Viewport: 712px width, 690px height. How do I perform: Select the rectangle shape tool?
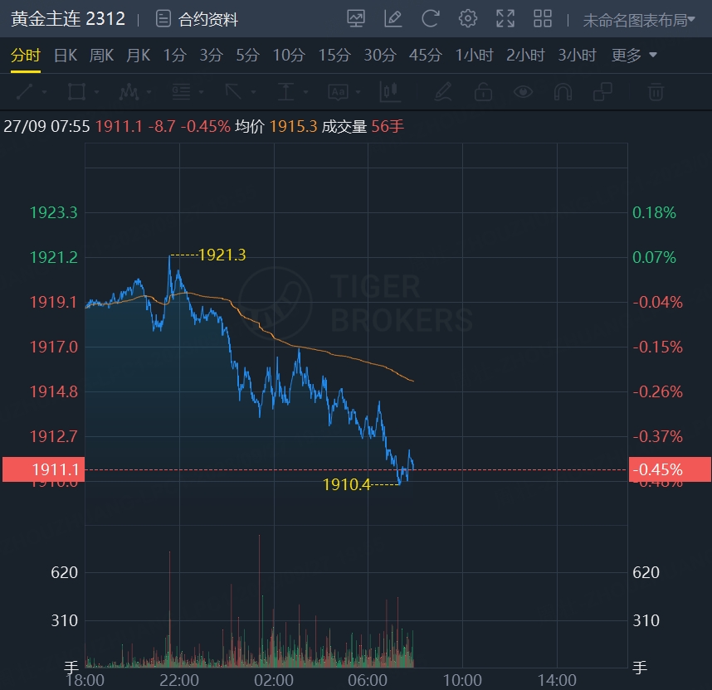click(76, 92)
